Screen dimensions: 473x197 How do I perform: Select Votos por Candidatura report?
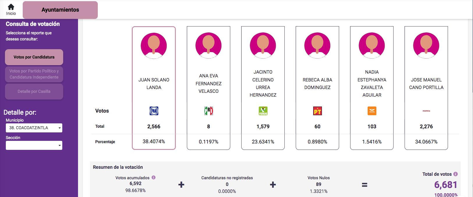point(34,57)
